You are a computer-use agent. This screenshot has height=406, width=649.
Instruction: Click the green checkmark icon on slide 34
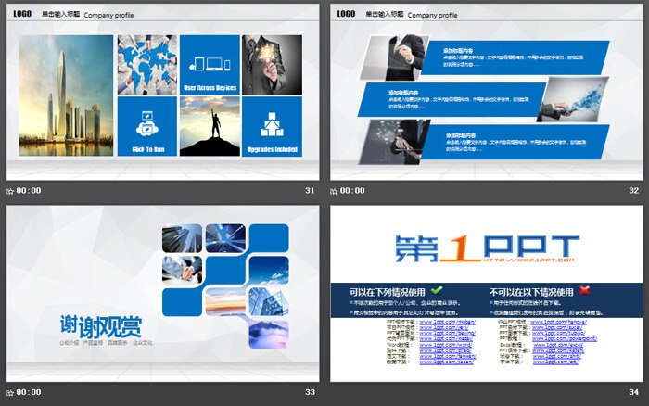click(437, 290)
